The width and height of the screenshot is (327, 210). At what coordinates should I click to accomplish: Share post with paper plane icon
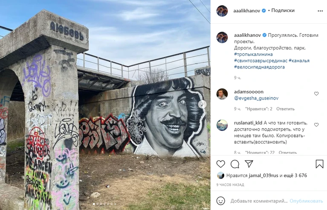(x=249, y=164)
